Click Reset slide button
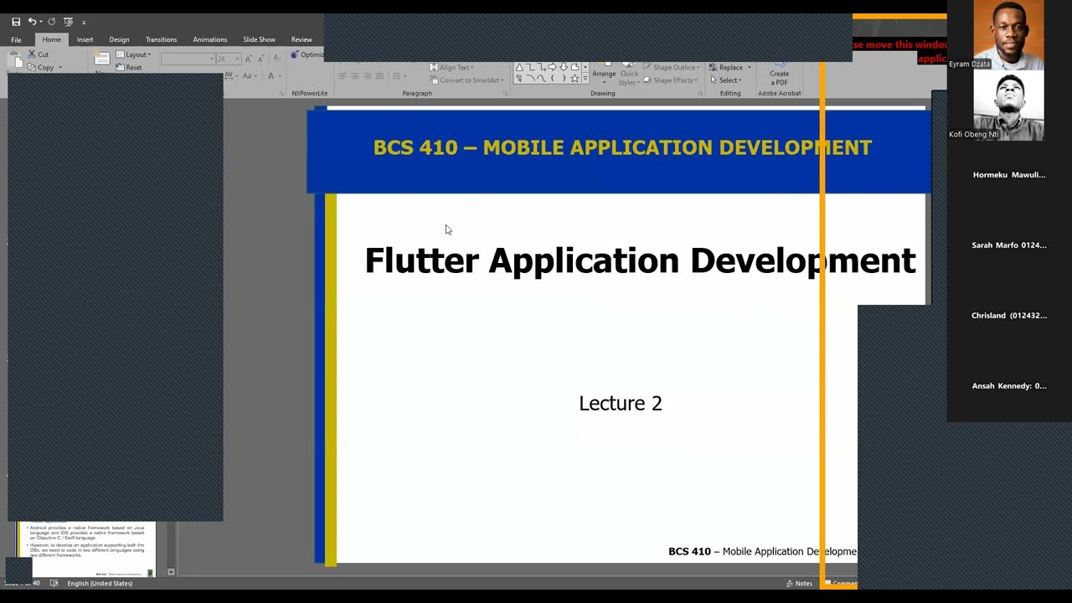Screen dimensions: 1072x603 pyautogui.click(x=129, y=68)
